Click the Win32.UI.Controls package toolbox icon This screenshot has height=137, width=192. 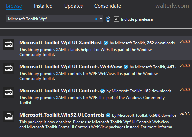click(x=9, y=117)
